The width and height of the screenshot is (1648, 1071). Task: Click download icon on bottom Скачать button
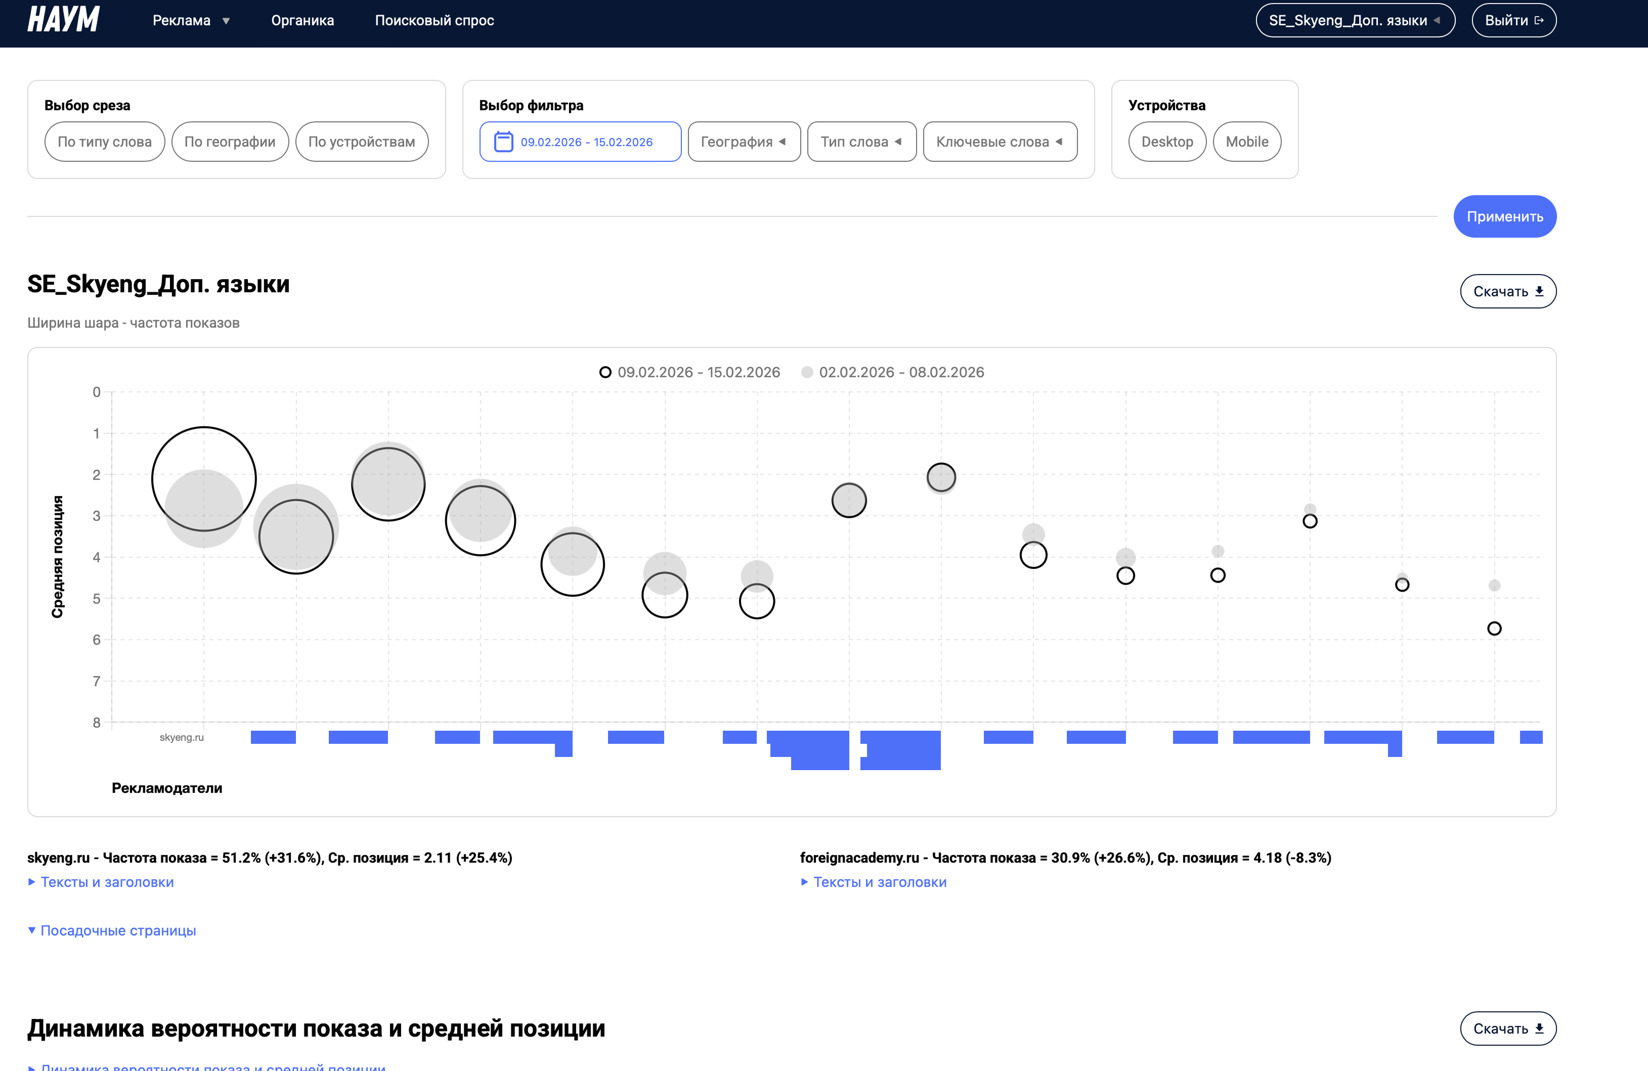1539,1029
